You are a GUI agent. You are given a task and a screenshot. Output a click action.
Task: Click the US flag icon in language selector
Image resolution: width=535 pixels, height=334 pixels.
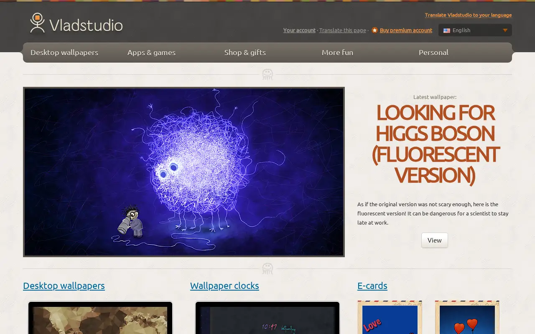[447, 30]
